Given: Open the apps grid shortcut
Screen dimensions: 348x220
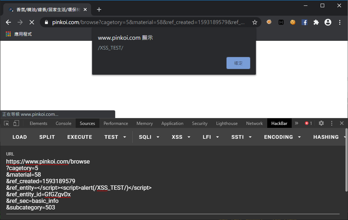Looking at the screenshot, I should (8, 34).
